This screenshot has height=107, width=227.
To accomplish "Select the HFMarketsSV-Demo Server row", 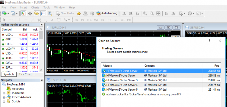I will click(161, 71).
